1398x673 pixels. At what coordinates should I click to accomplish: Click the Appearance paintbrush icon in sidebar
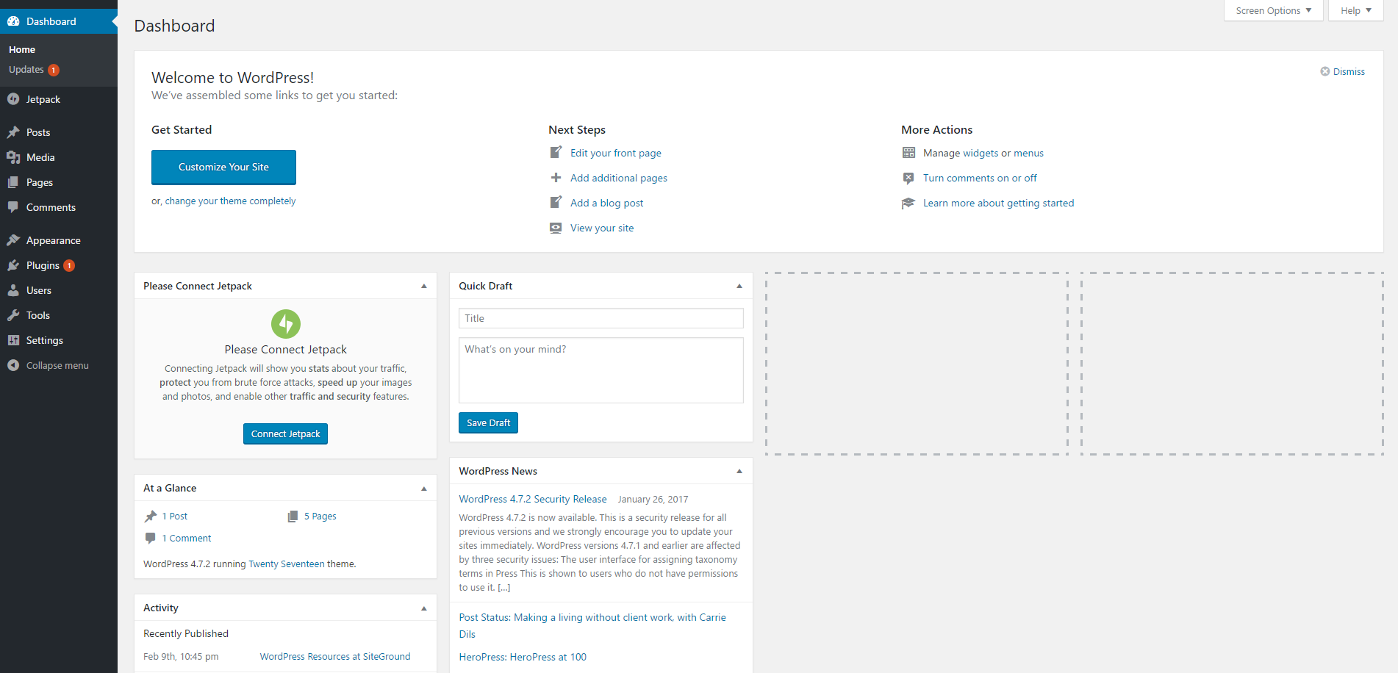pyautogui.click(x=13, y=240)
